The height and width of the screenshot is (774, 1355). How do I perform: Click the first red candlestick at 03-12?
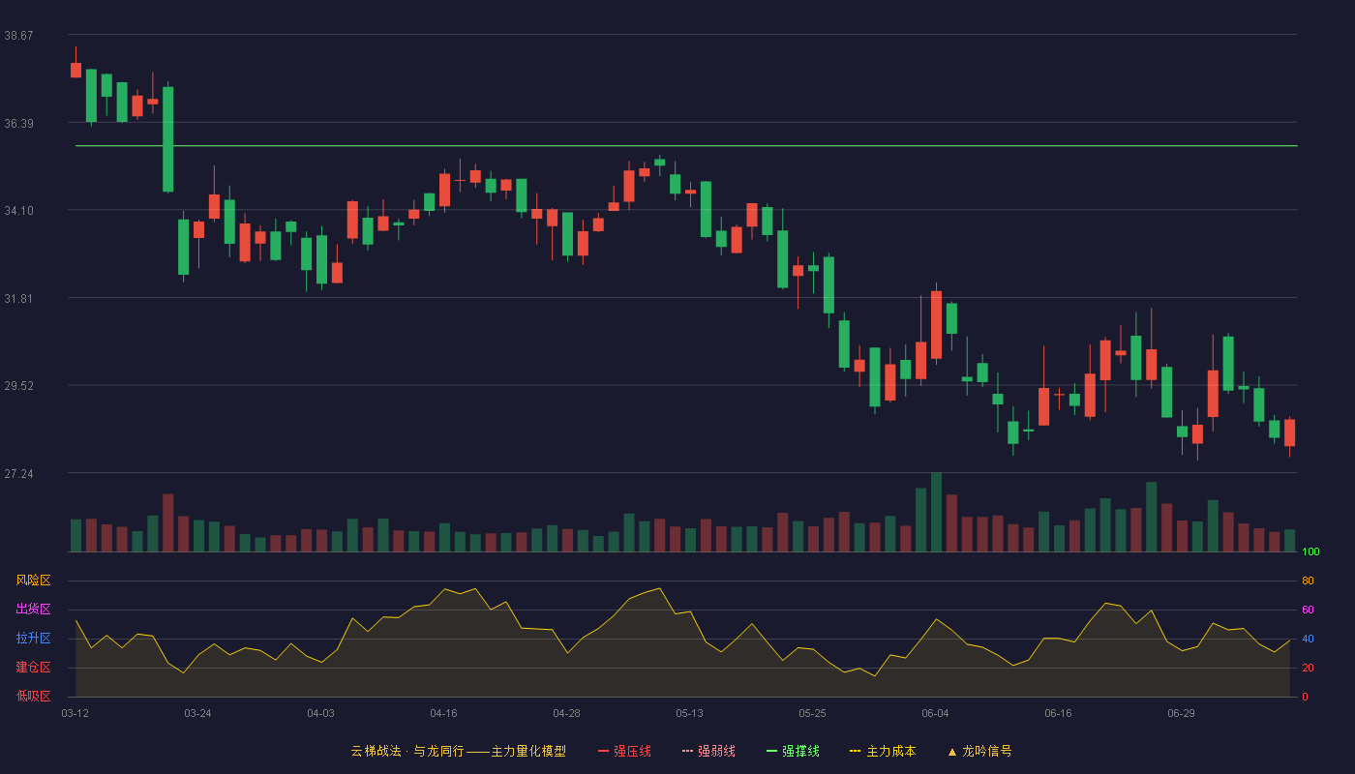[x=75, y=70]
